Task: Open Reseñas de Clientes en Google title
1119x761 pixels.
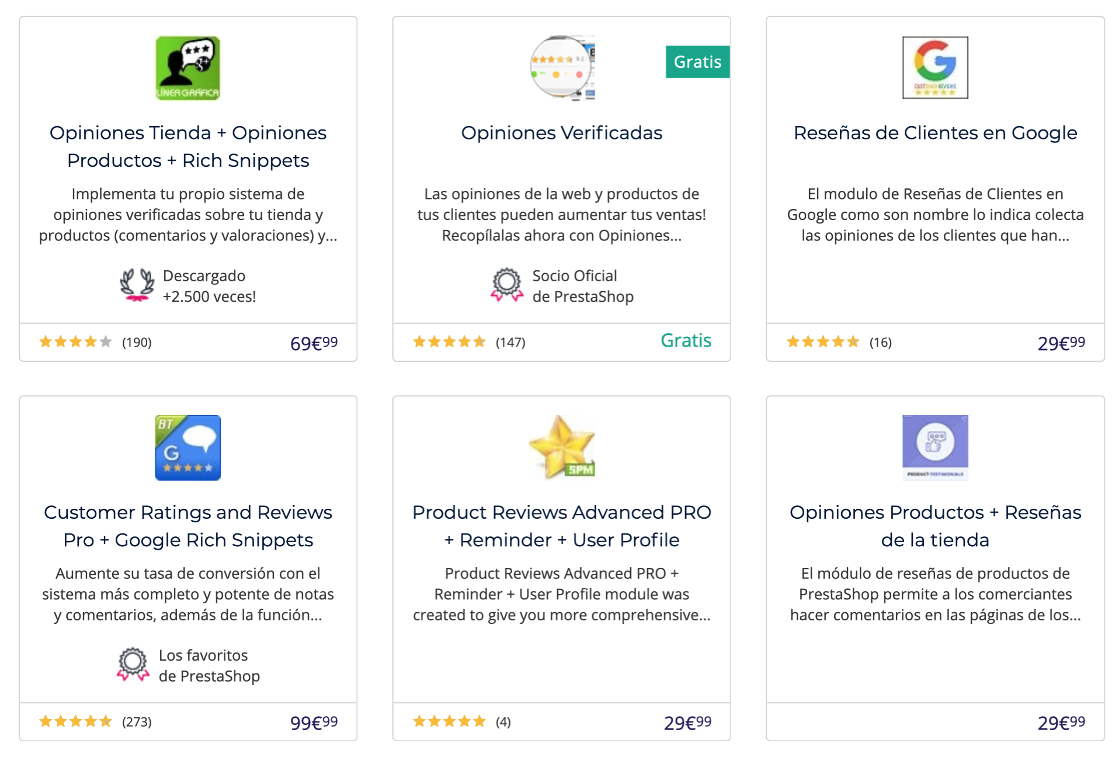Action: [935, 133]
